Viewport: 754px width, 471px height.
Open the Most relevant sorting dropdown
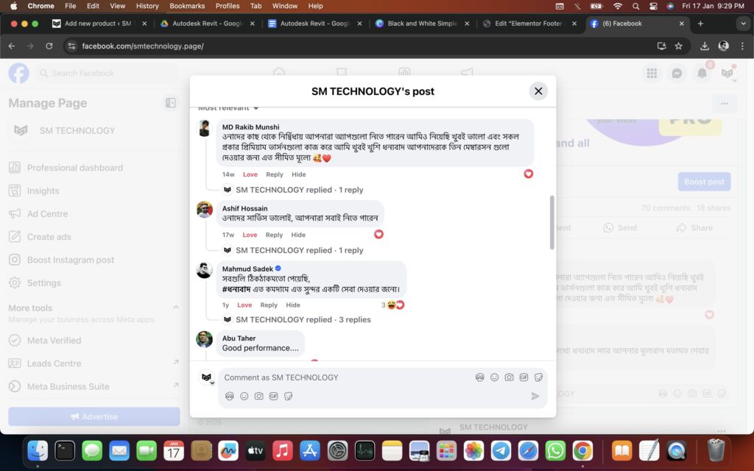point(228,108)
